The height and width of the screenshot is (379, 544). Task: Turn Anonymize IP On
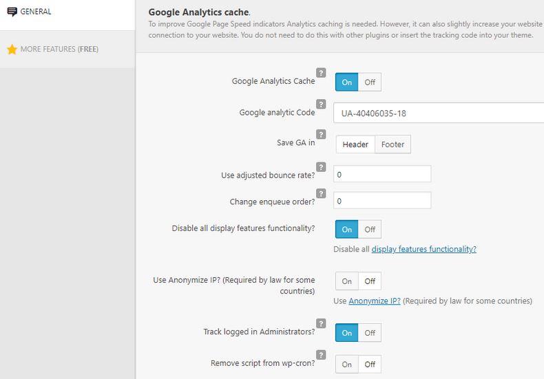(x=346, y=281)
